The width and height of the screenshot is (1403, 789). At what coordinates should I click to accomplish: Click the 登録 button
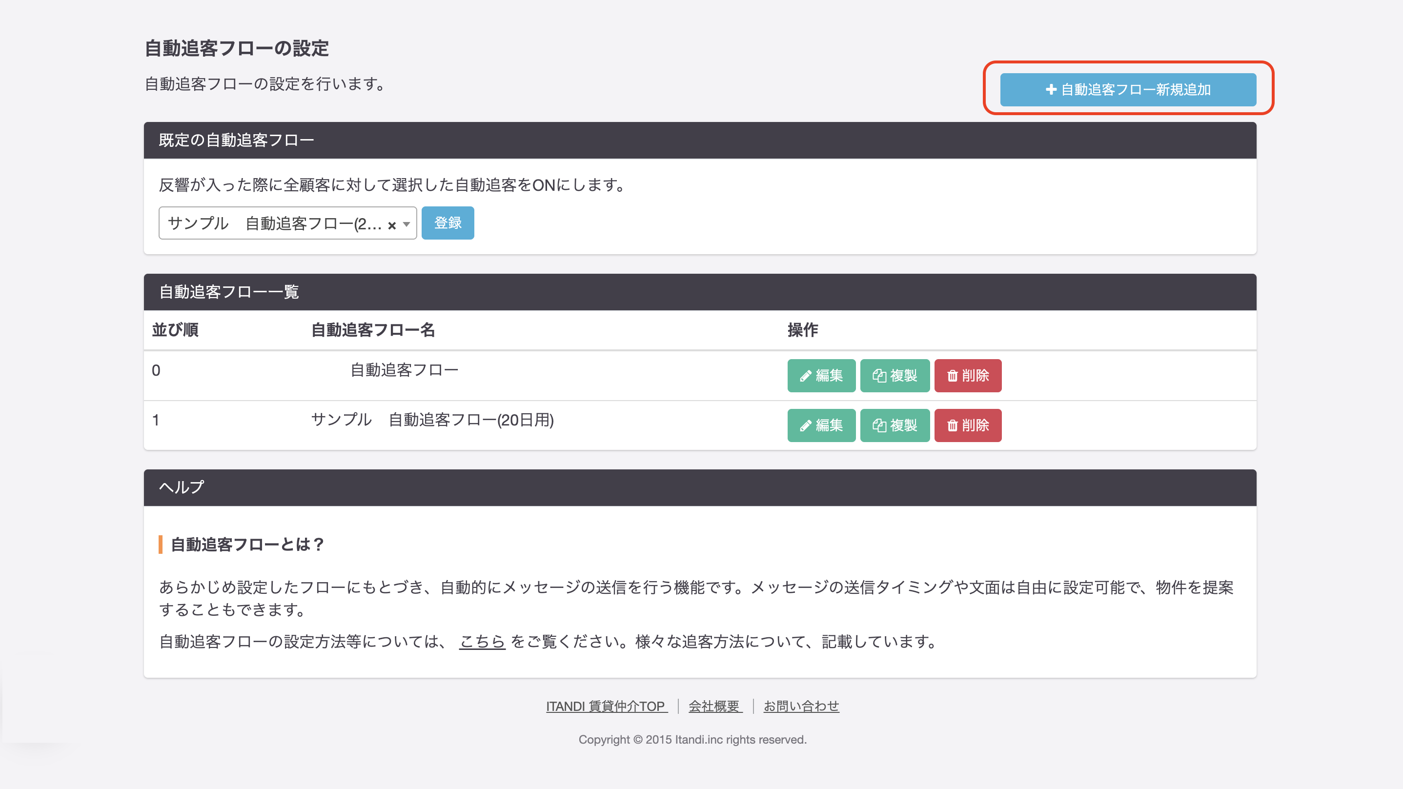click(447, 223)
